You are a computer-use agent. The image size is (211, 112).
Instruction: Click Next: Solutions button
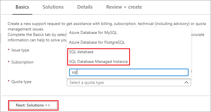[x=33, y=105]
